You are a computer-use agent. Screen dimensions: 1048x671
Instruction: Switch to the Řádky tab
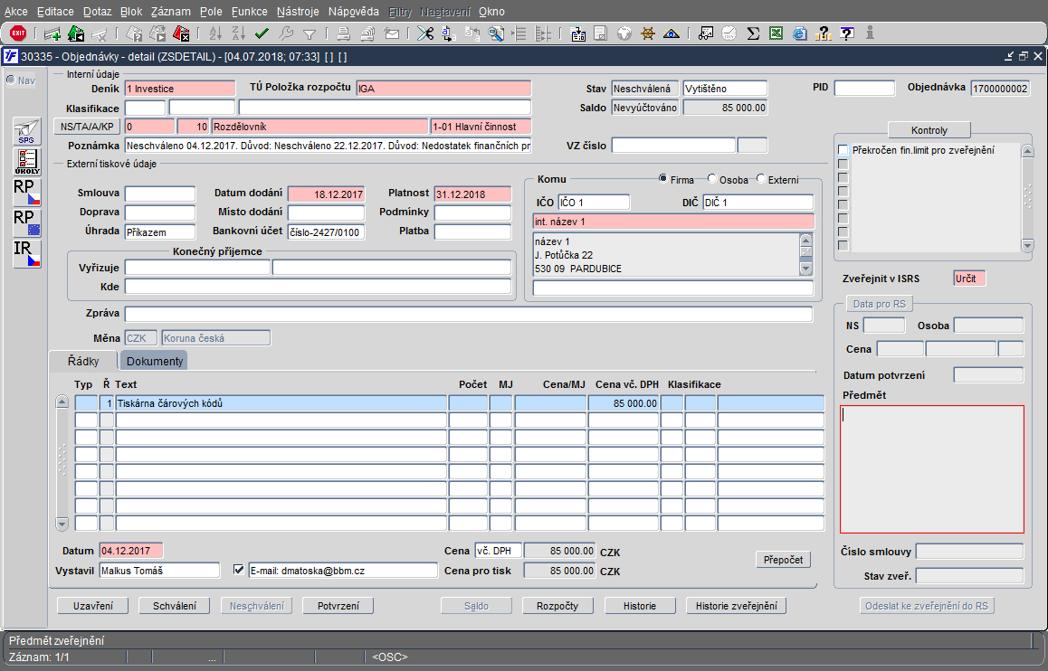pos(83,361)
